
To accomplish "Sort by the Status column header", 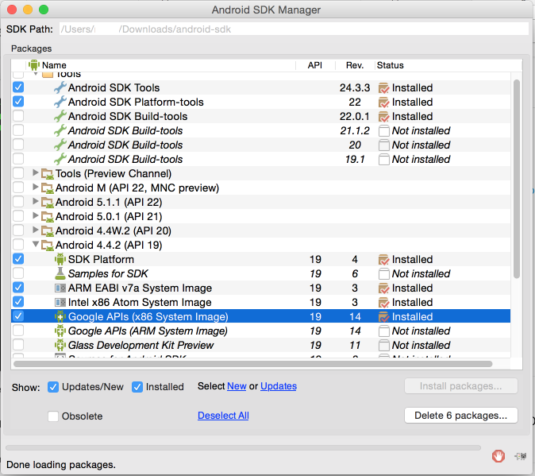I will pos(448,65).
